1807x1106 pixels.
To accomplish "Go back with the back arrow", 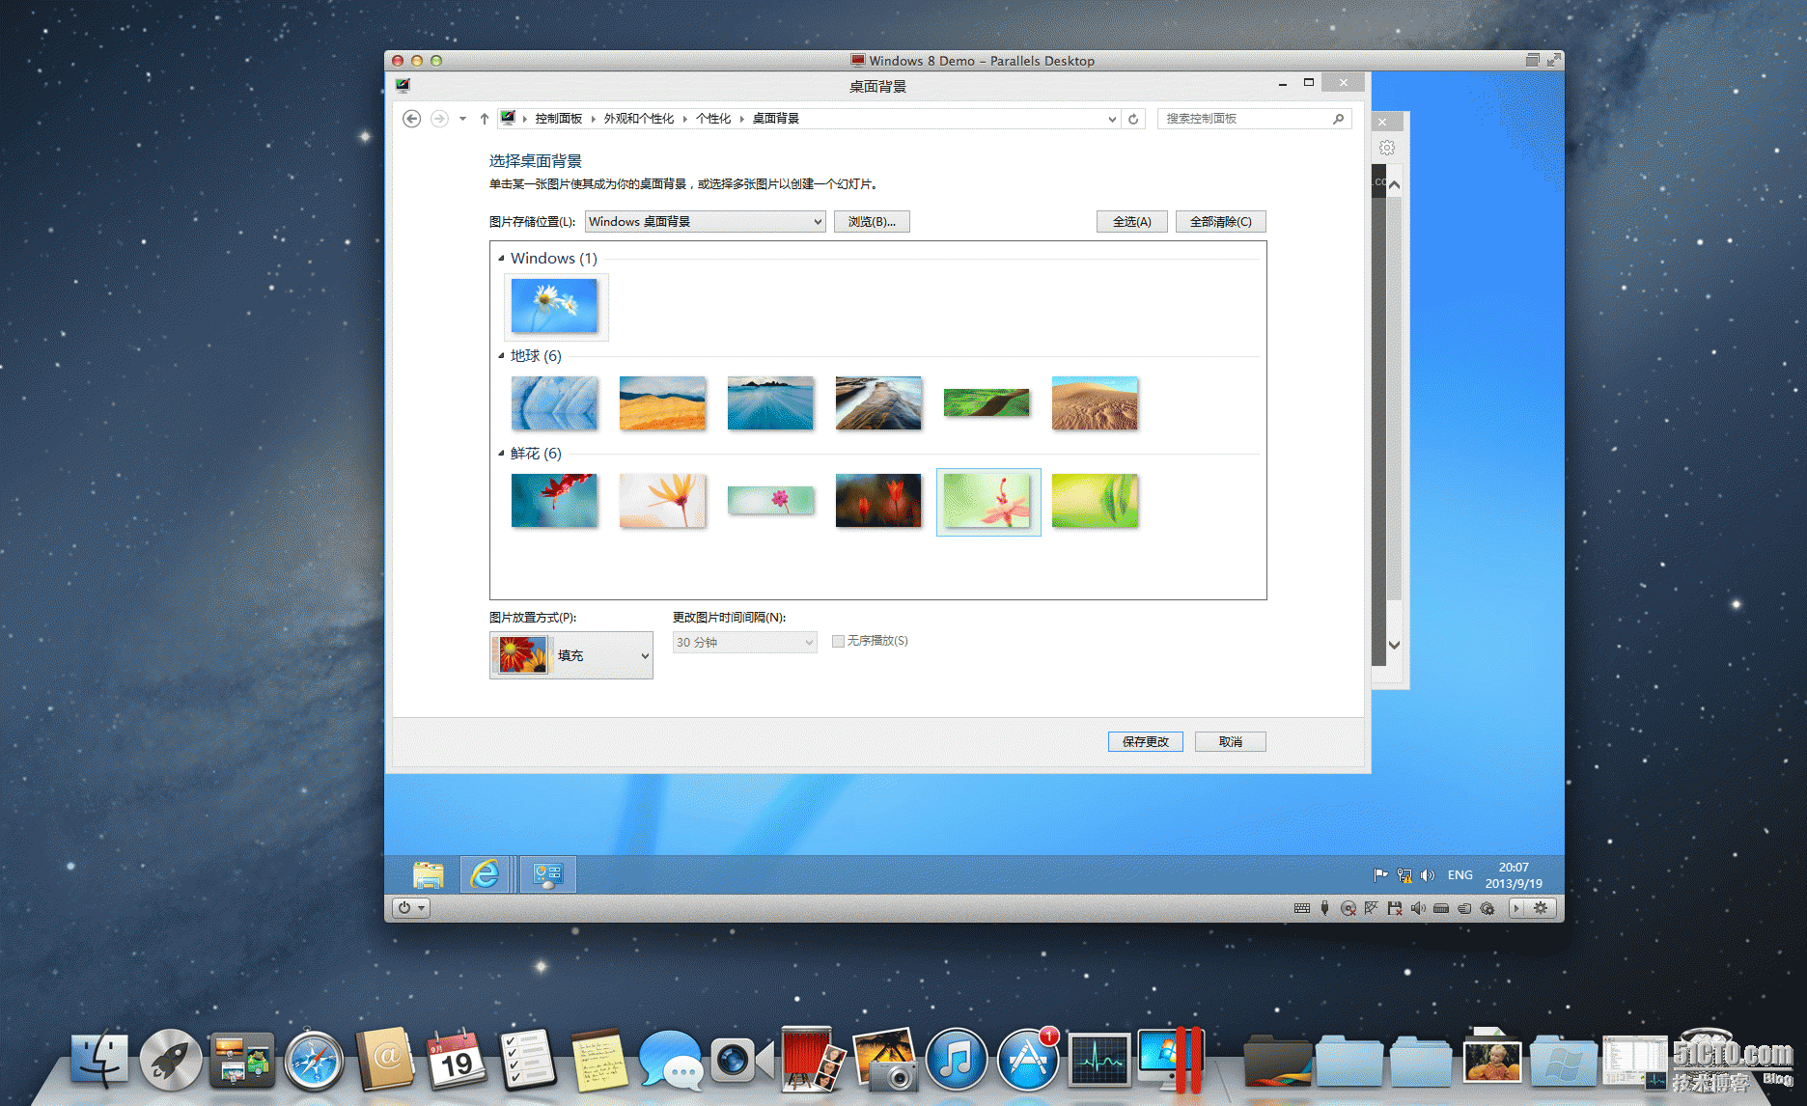I will [x=412, y=119].
